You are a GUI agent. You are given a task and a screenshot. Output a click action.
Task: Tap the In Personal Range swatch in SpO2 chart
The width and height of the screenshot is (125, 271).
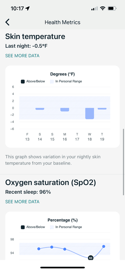(52, 227)
